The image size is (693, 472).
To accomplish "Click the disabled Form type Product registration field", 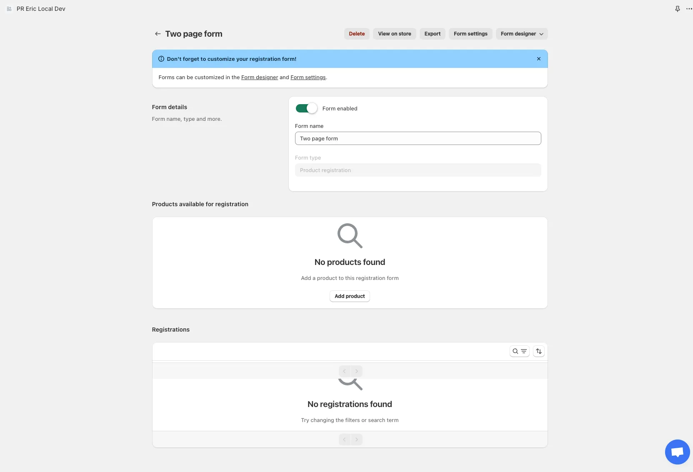I will coord(418,170).
